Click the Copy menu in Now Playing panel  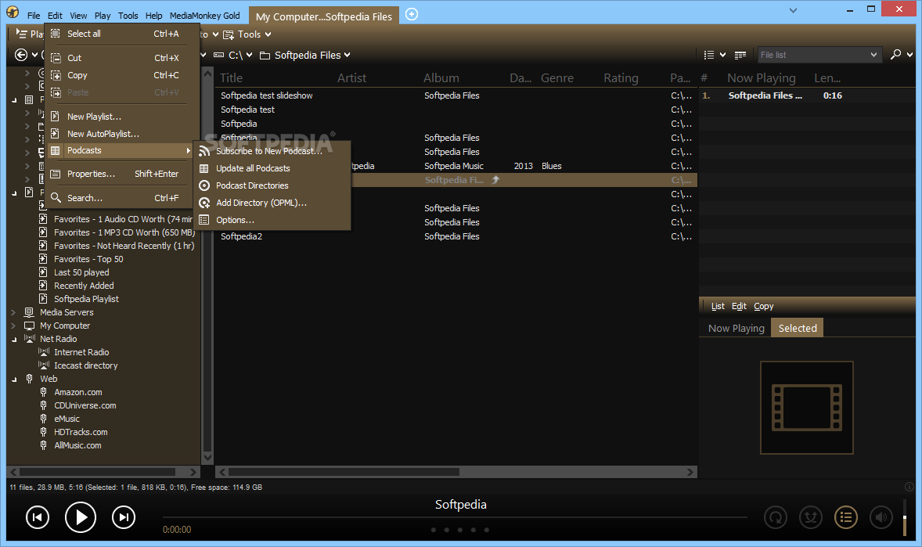(763, 307)
